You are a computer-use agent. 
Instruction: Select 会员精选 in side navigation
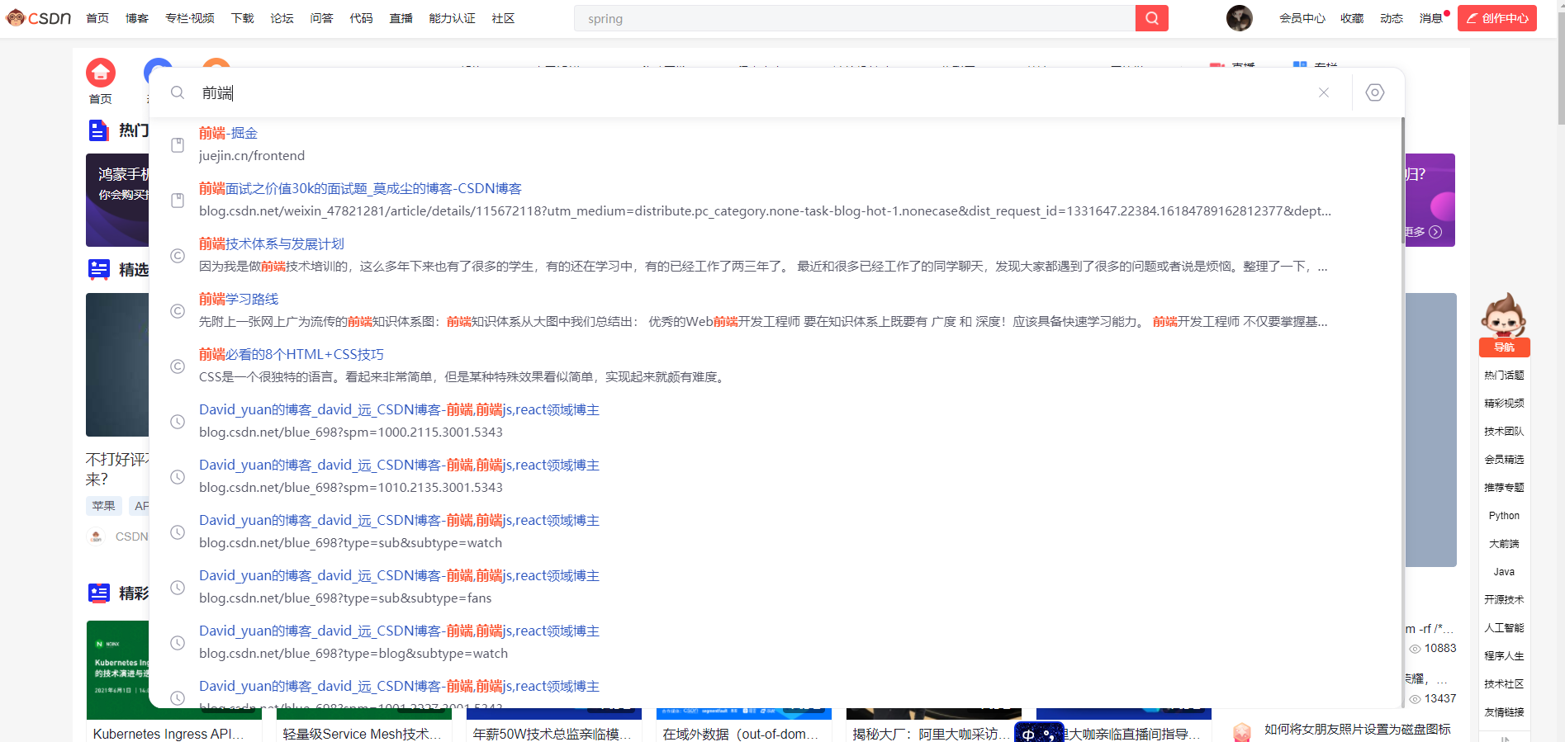click(x=1504, y=460)
